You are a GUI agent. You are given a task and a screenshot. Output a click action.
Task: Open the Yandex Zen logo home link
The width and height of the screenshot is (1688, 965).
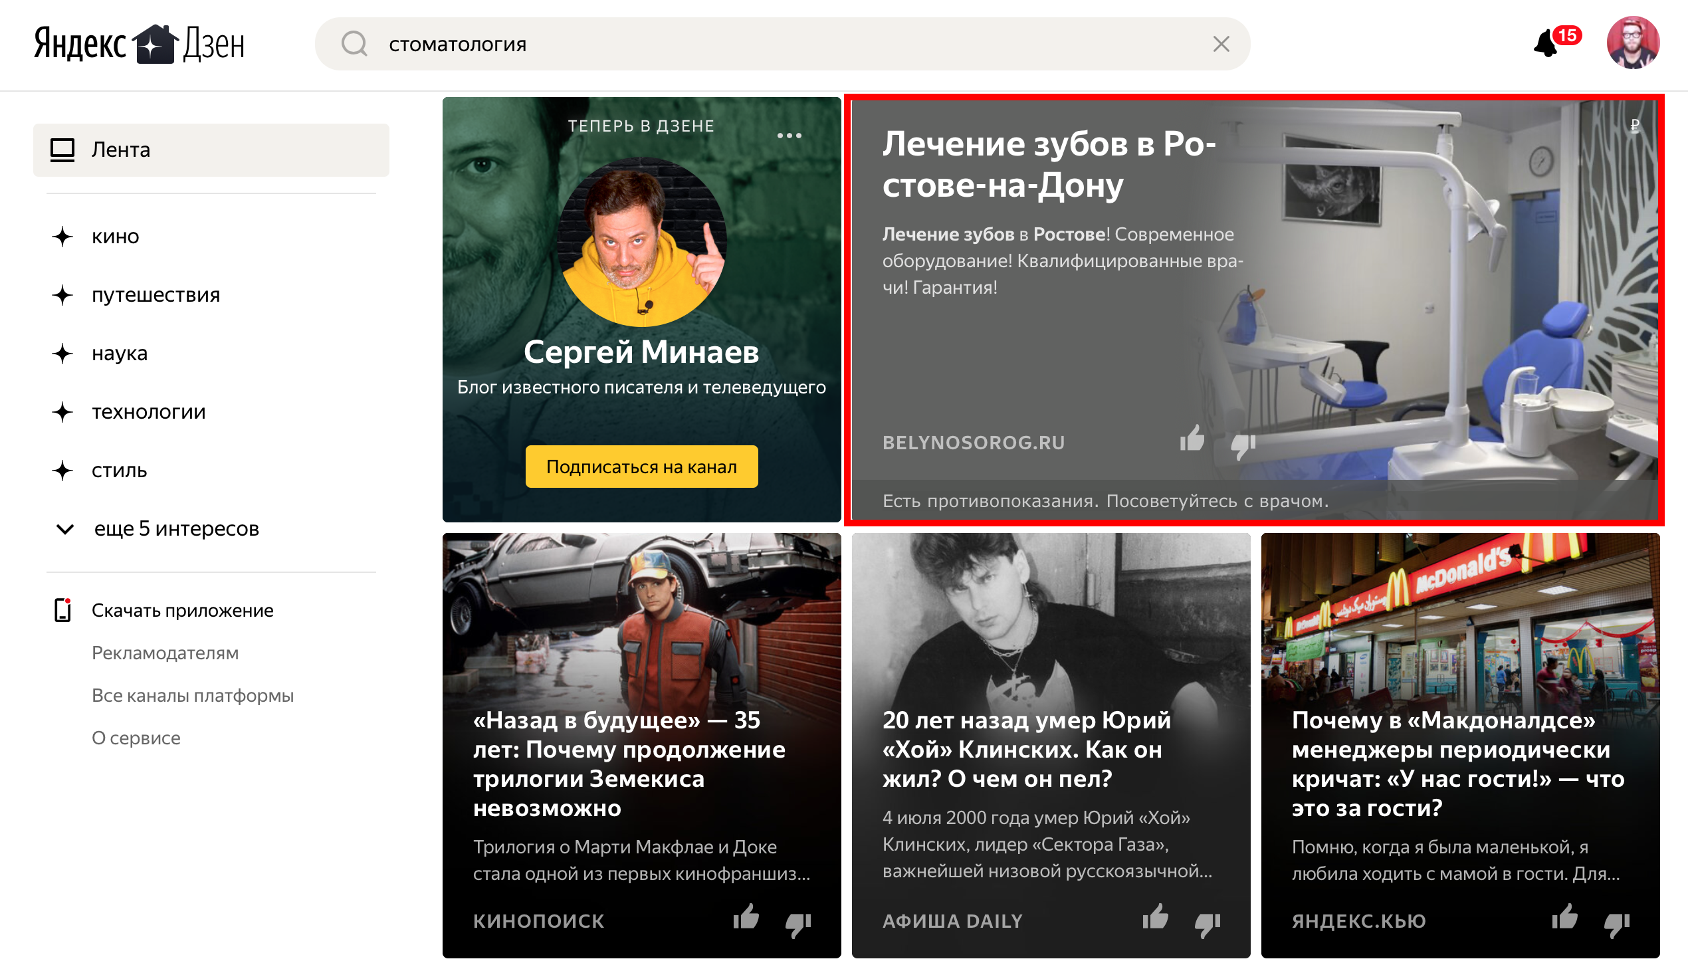(140, 44)
